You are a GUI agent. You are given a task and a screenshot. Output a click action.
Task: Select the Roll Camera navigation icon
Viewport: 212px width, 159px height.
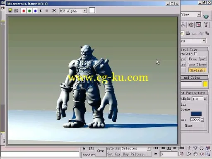click(x=202, y=148)
